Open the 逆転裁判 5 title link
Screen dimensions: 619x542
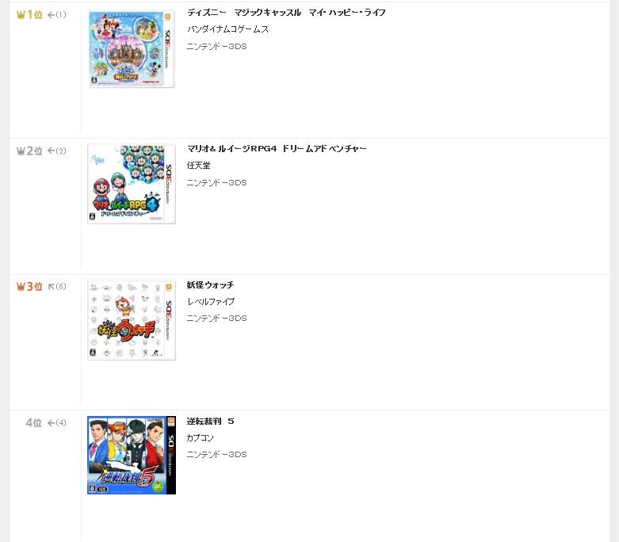[x=210, y=422]
